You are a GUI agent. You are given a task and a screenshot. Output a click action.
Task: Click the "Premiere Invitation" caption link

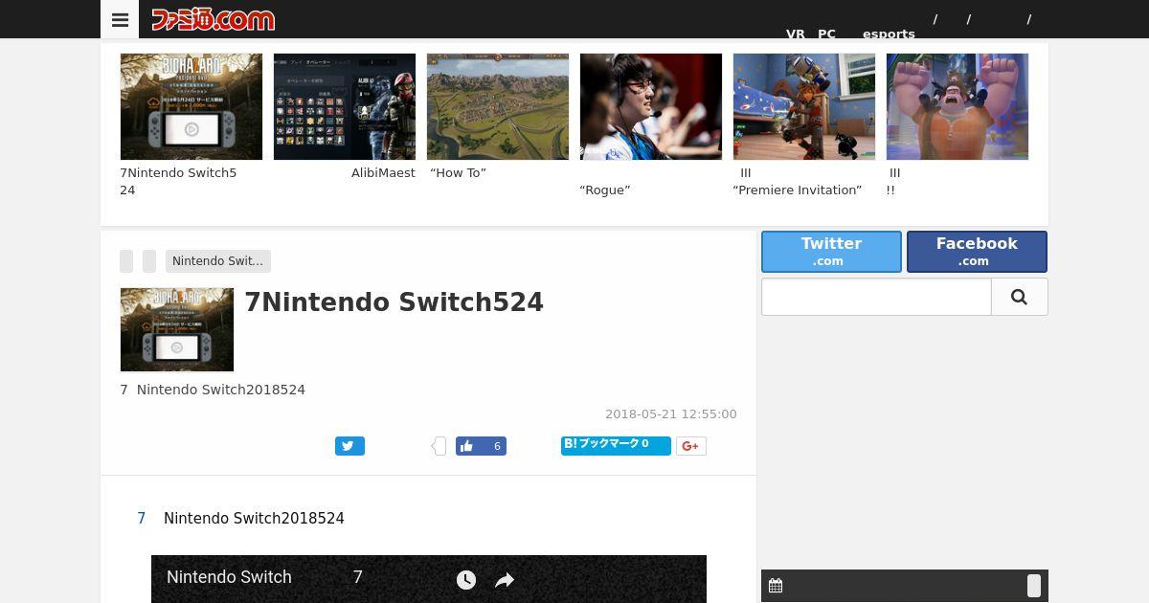[x=798, y=190]
